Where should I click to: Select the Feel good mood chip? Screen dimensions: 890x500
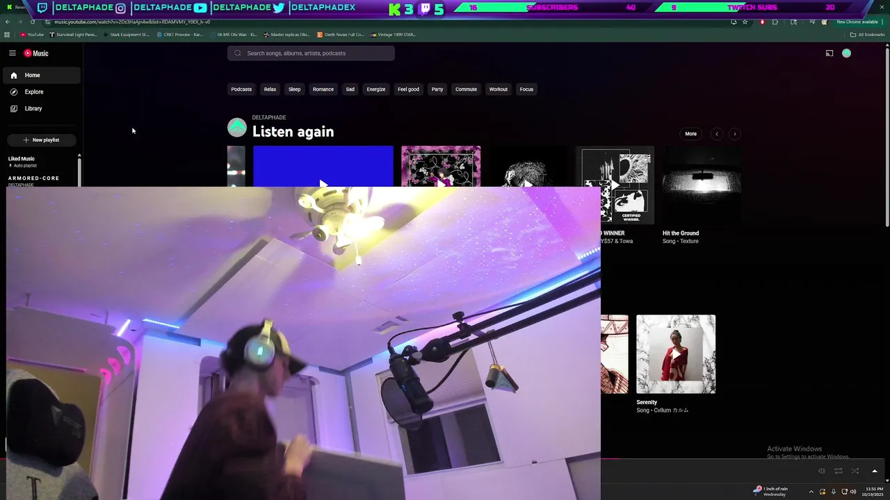point(408,89)
